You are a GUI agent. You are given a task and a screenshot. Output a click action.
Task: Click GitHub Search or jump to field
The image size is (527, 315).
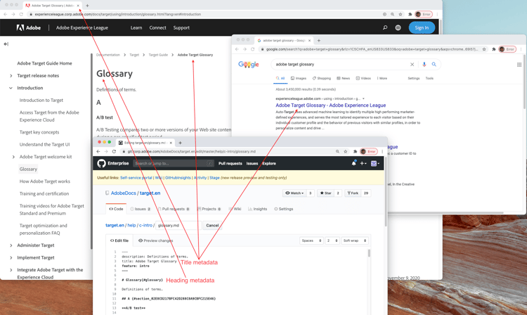pyautogui.click(x=173, y=163)
